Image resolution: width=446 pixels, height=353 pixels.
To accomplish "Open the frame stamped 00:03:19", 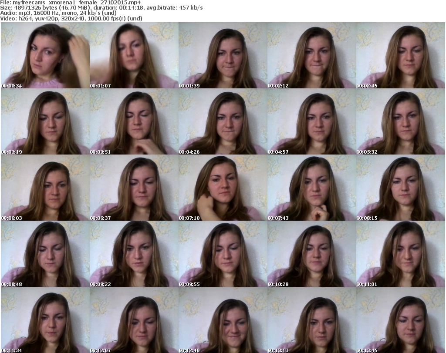I will pyautogui.click(x=45, y=121).
